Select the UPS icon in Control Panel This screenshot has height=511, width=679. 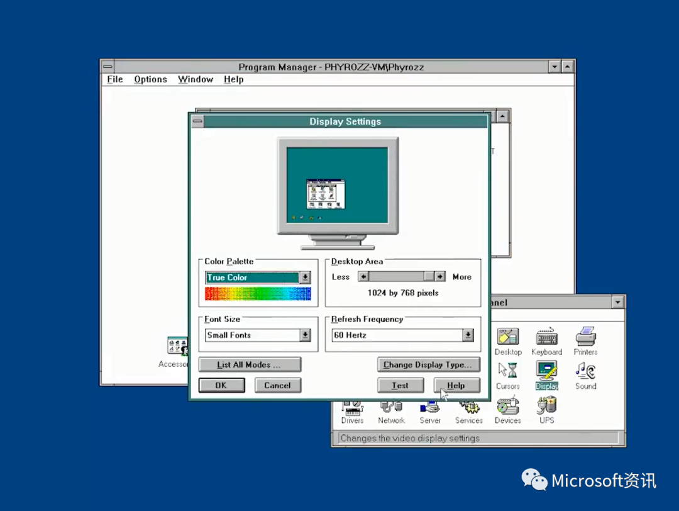(546, 408)
